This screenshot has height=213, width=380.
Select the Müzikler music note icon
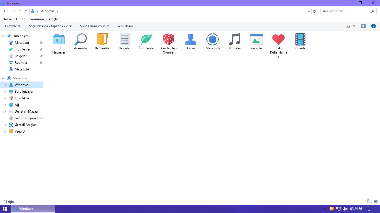pos(235,39)
